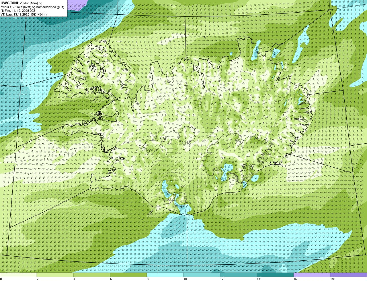Click the legend scale label '14'

tap(259, 279)
